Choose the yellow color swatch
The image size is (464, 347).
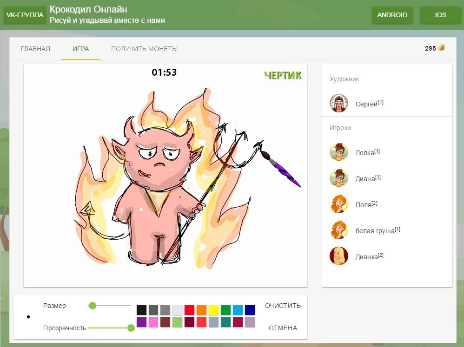point(214,310)
